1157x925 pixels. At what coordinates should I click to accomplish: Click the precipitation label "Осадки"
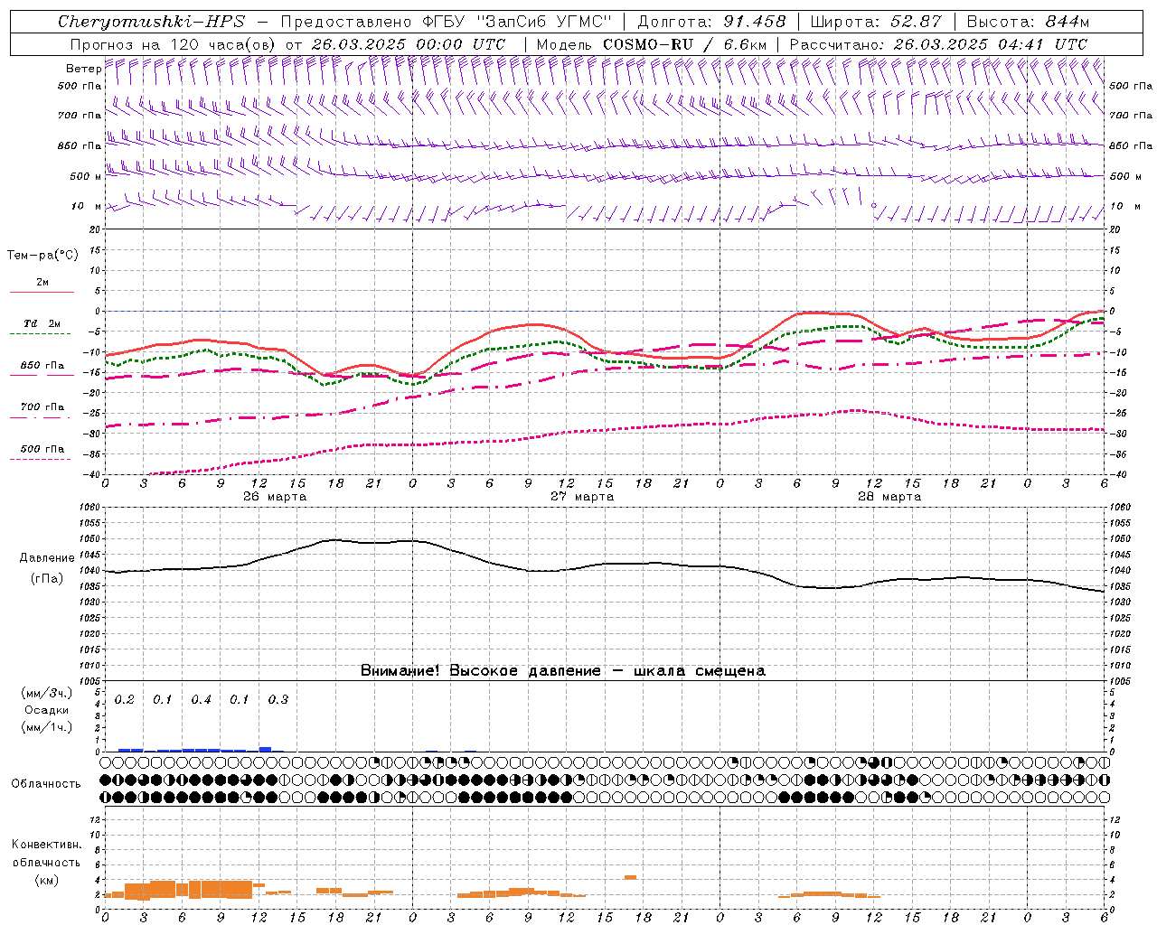point(47,710)
